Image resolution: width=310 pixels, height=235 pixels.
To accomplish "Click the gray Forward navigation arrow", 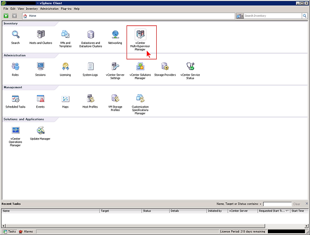I will click(x=15, y=16).
